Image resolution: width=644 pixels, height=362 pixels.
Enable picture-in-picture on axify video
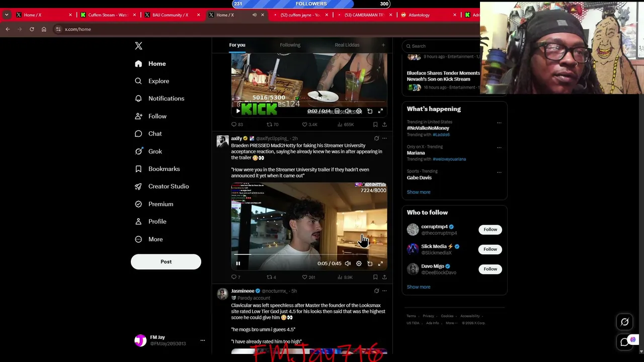click(370, 263)
